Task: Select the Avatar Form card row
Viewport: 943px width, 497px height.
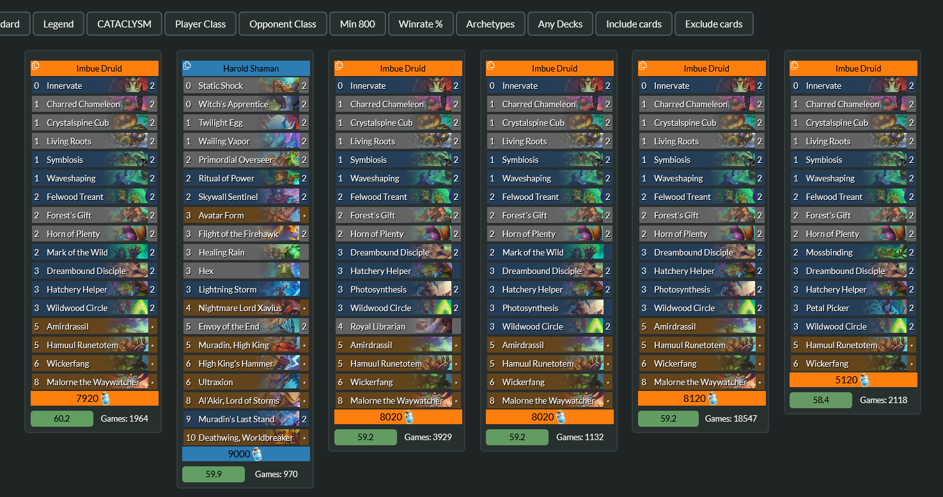Action: (246, 215)
